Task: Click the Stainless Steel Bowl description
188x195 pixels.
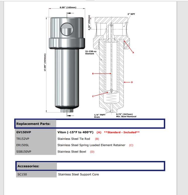Action: pos(72,152)
